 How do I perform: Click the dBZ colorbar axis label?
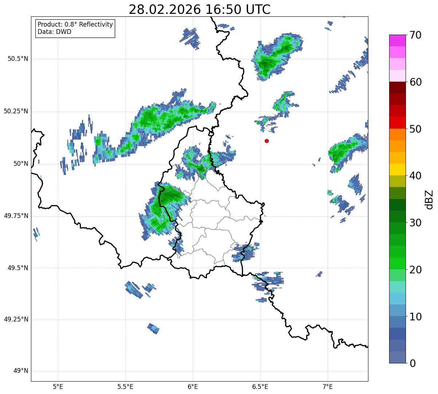[x=429, y=199]
